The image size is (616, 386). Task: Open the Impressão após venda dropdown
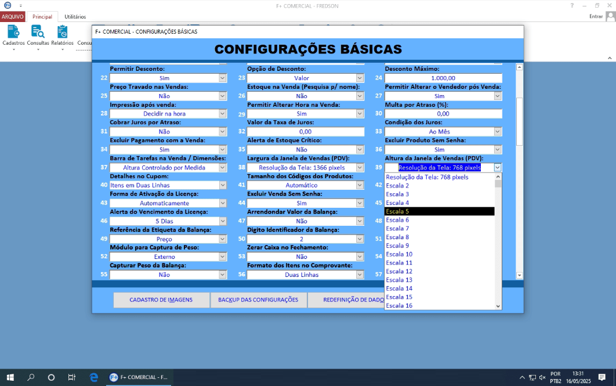point(222,113)
